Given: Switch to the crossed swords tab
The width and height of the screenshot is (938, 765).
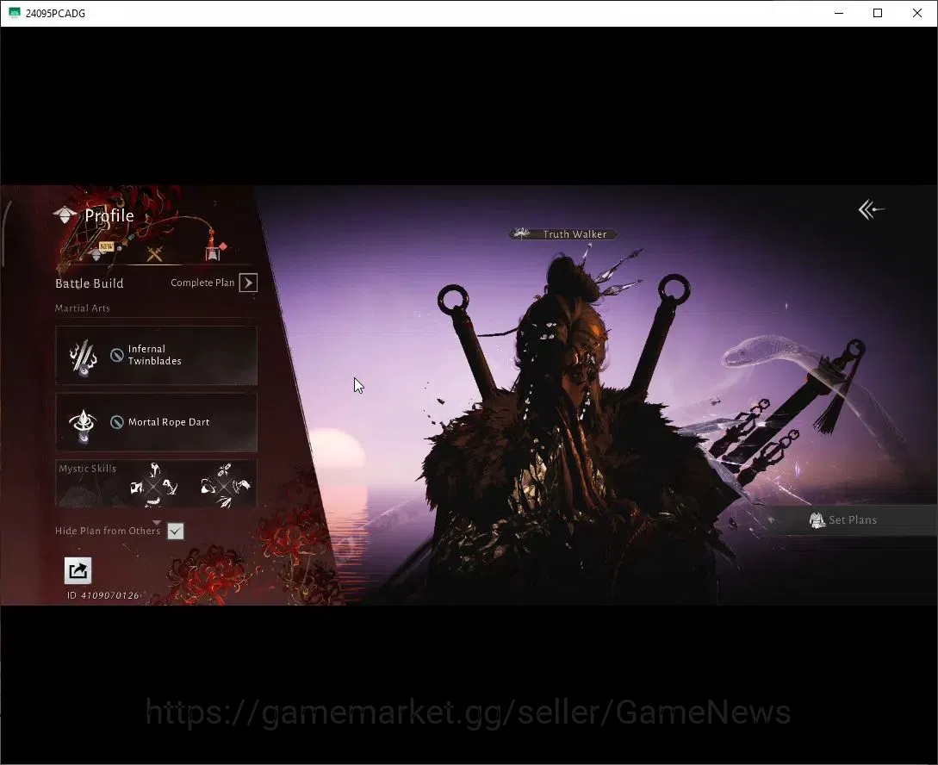Looking at the screenshot, I should [155, 254].
